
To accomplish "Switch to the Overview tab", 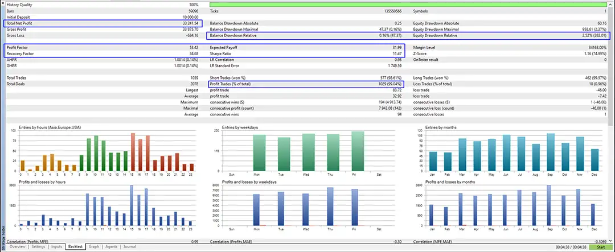I will (x=17, y=247).
